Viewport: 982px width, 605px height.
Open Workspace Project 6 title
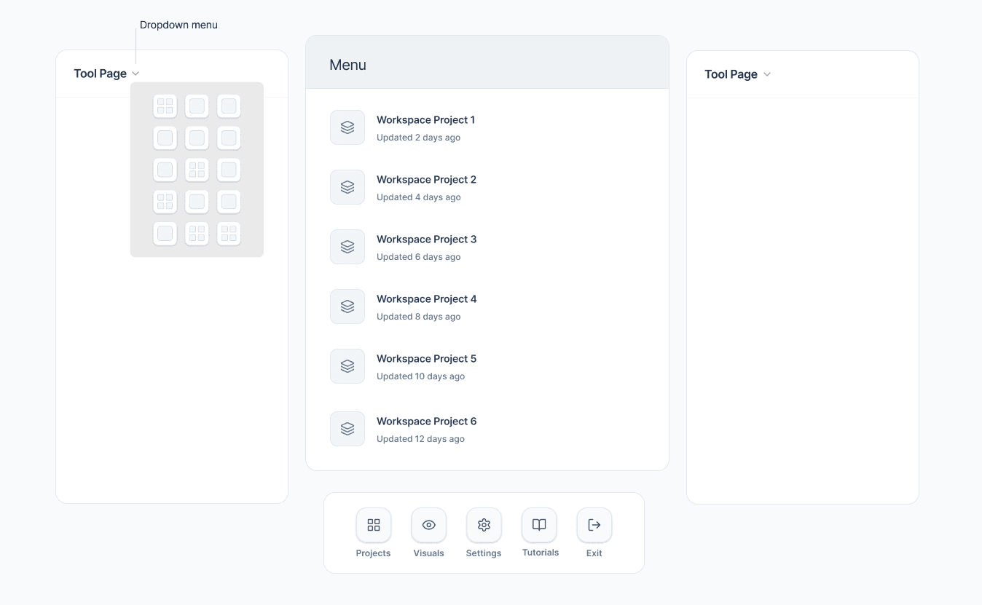point(426,422)
